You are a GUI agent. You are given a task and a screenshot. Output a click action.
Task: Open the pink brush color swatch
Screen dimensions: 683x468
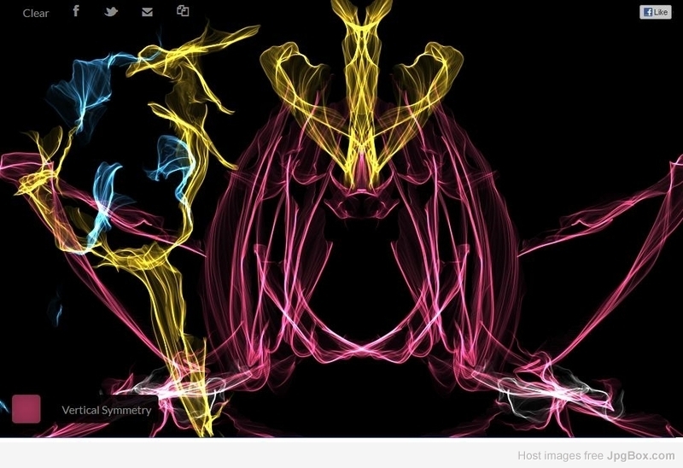click(x=26, y=408)
